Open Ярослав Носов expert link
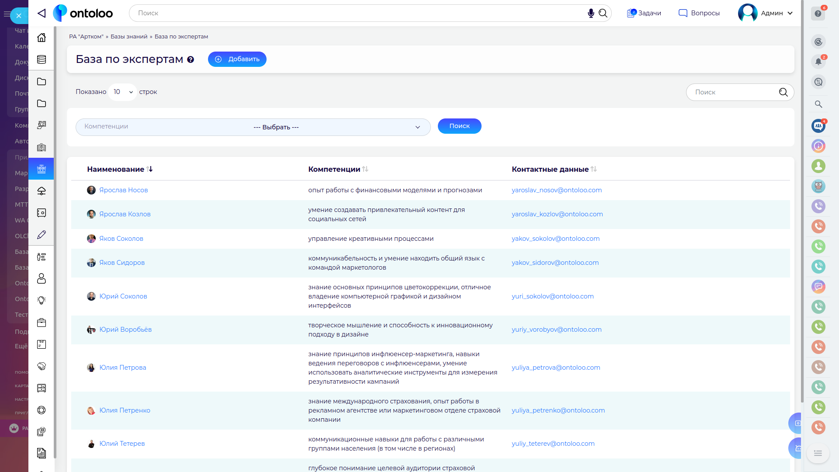Screen dimensions: 839x472 123,190
